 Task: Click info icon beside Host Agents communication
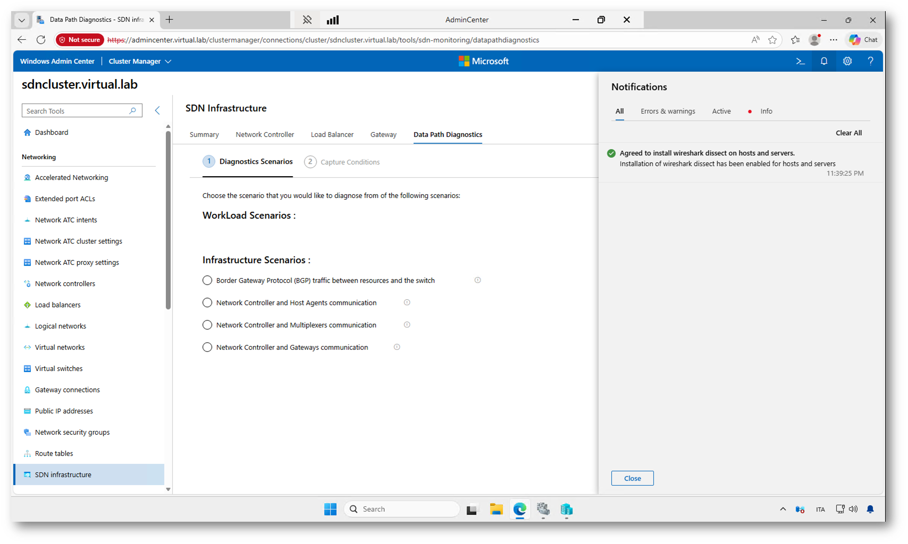click(407, 303)
